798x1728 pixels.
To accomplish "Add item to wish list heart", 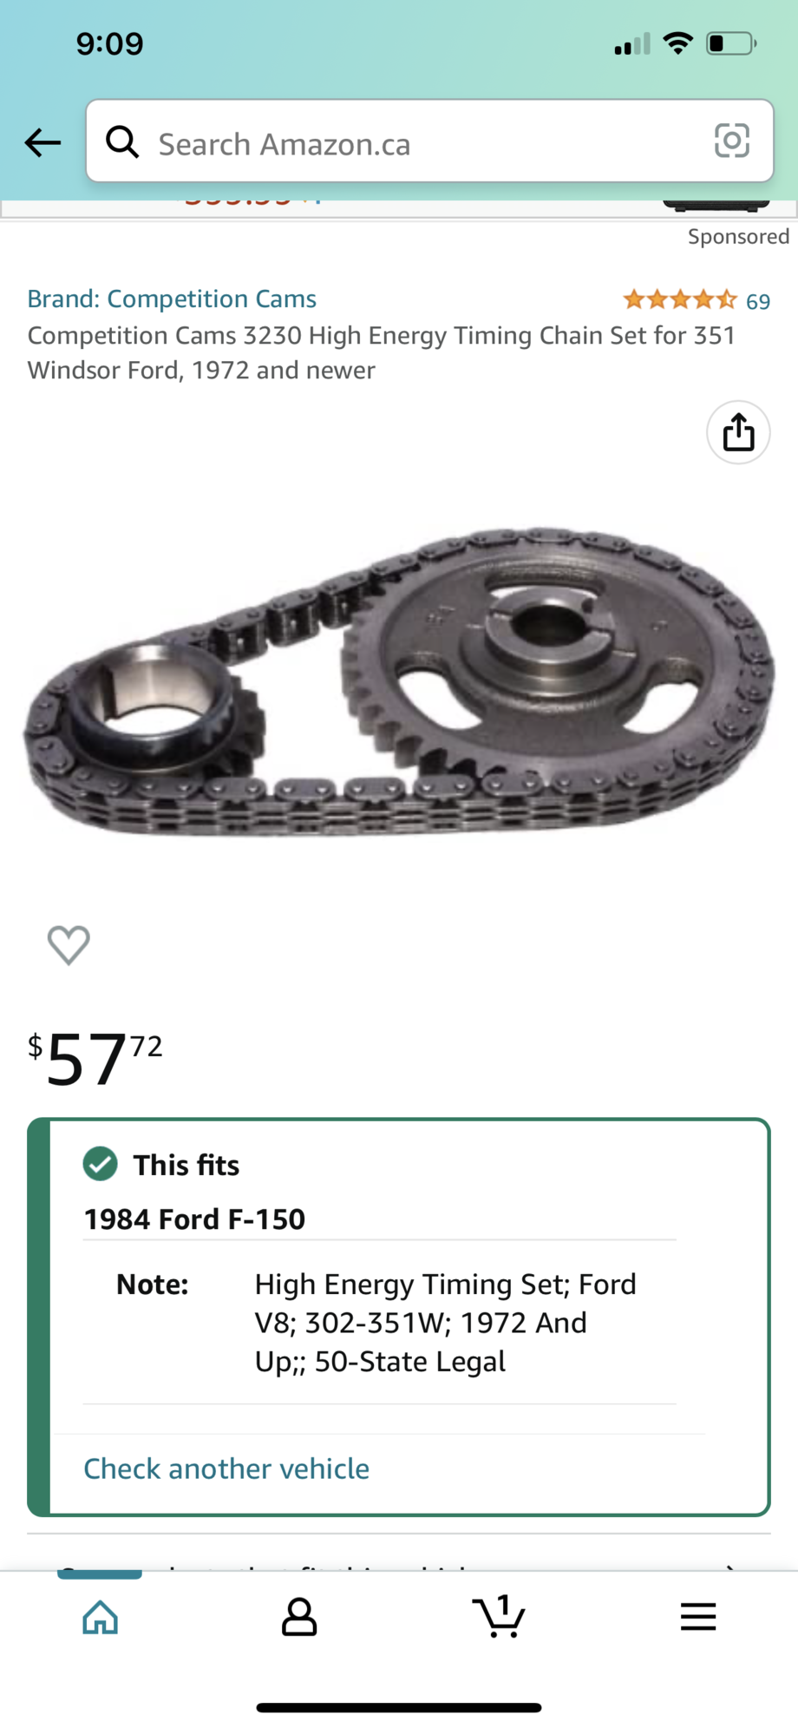I will pos(69,944).
